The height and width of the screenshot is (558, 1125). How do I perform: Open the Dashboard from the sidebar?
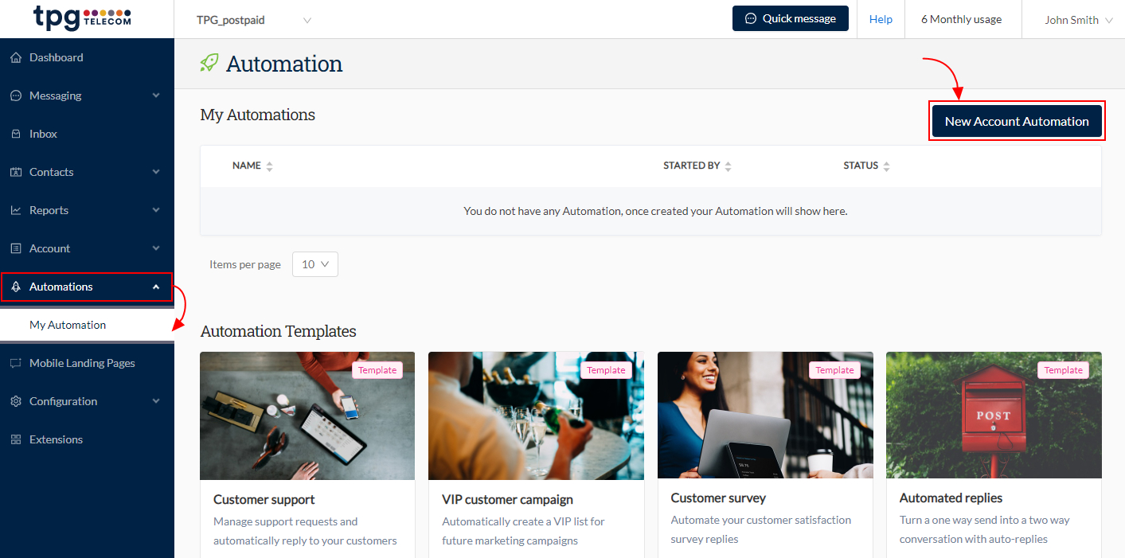56,57
